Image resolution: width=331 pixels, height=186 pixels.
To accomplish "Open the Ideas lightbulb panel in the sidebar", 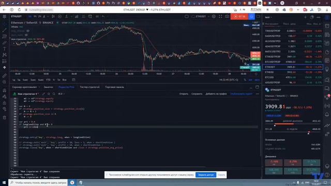I will (x=327, y=69).
